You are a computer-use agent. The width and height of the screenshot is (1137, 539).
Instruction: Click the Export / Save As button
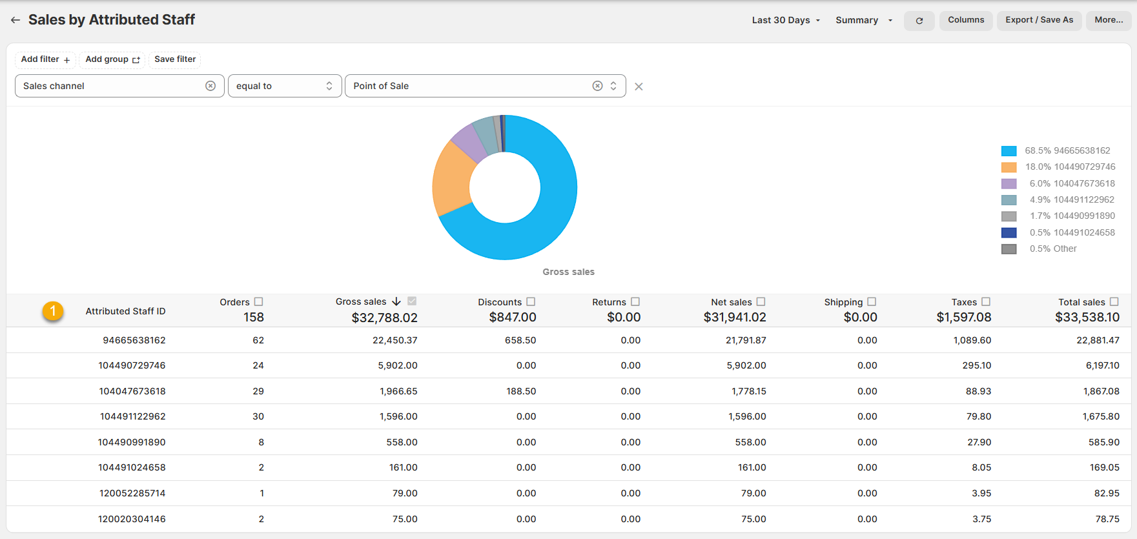1039,20
